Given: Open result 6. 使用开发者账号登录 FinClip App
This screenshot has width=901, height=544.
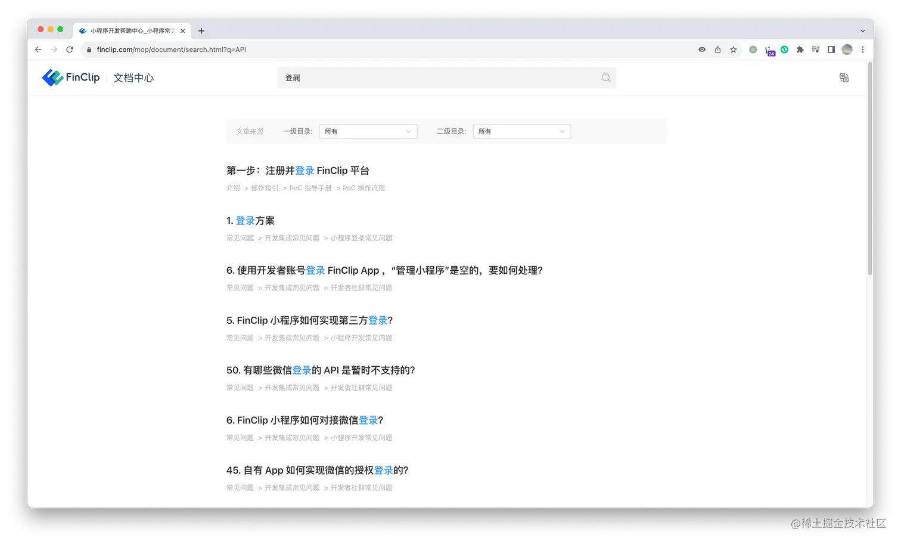Looking at the screenshot, I should [384, 270].
